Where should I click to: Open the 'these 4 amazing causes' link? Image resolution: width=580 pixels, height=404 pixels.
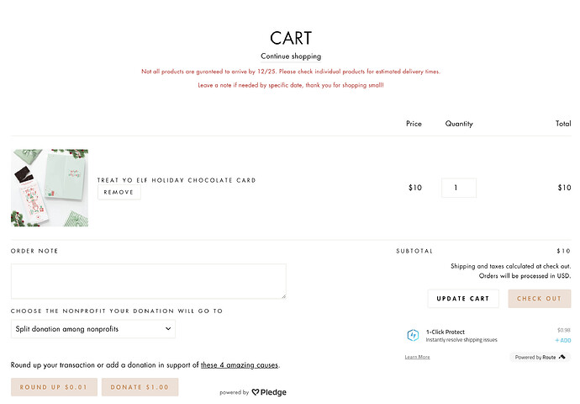point(240,365)
